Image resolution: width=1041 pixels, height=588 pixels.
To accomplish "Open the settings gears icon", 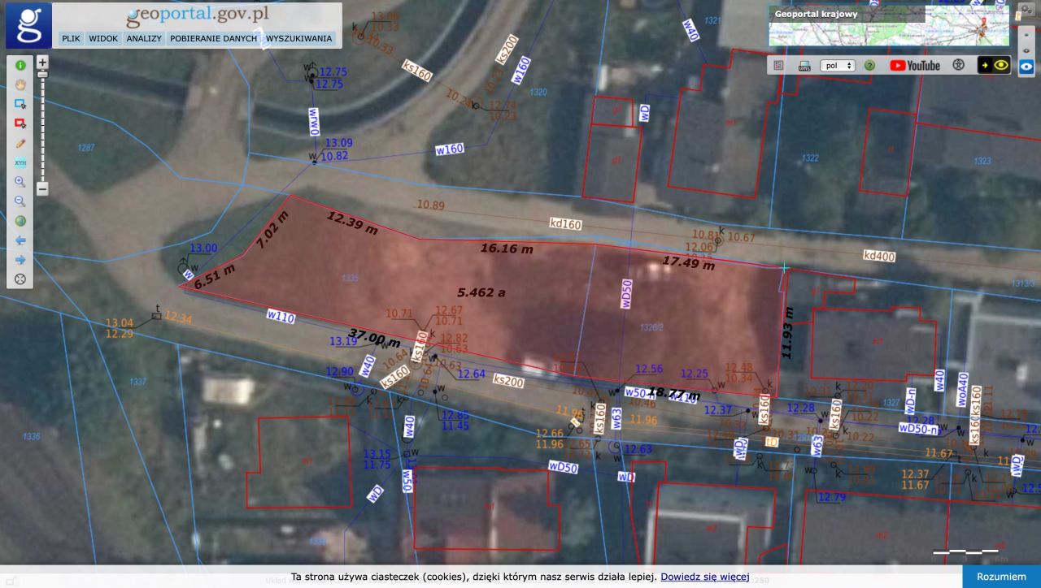I will [x=1026, y=7].
